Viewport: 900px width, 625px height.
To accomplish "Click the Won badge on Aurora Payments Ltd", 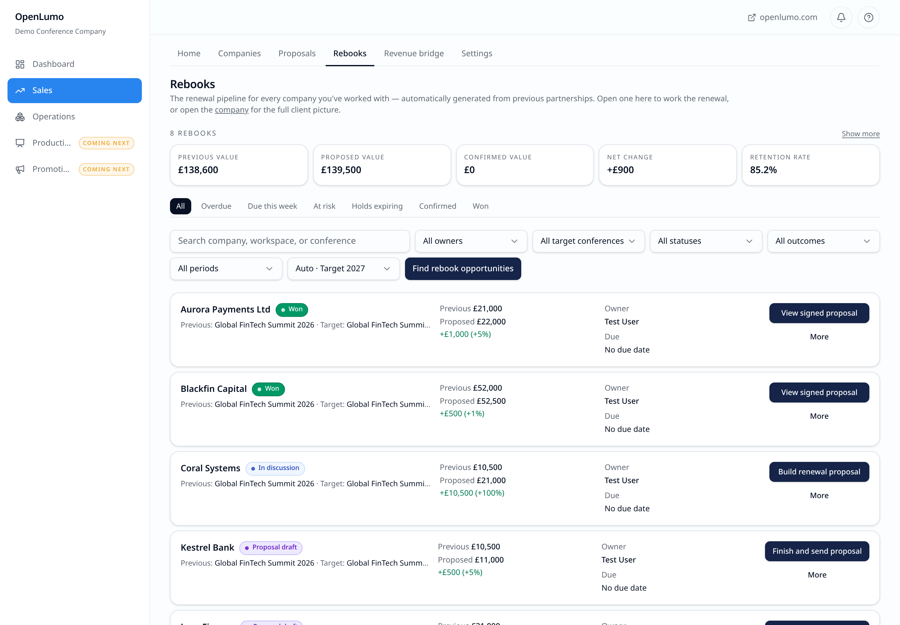I will click(x=292, y=310).
